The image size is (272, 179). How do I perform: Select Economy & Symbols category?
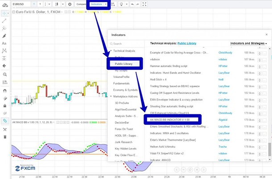click(x=125, y=90)
